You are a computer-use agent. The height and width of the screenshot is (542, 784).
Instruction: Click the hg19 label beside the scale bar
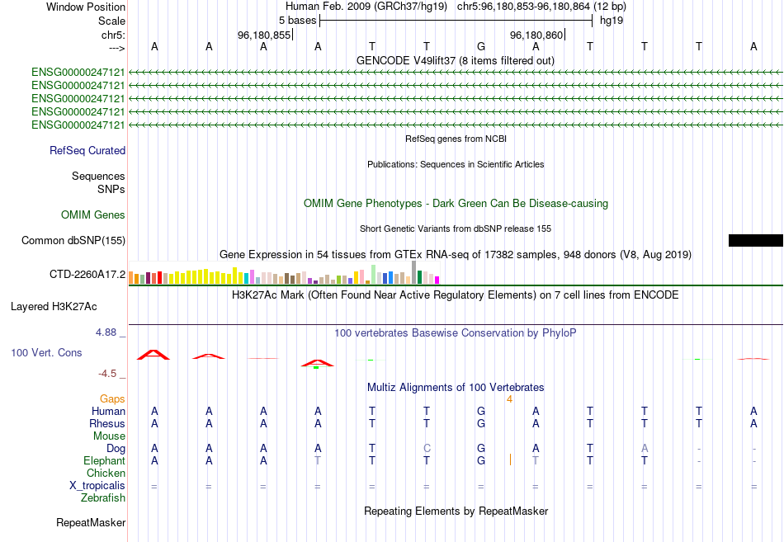611,21
